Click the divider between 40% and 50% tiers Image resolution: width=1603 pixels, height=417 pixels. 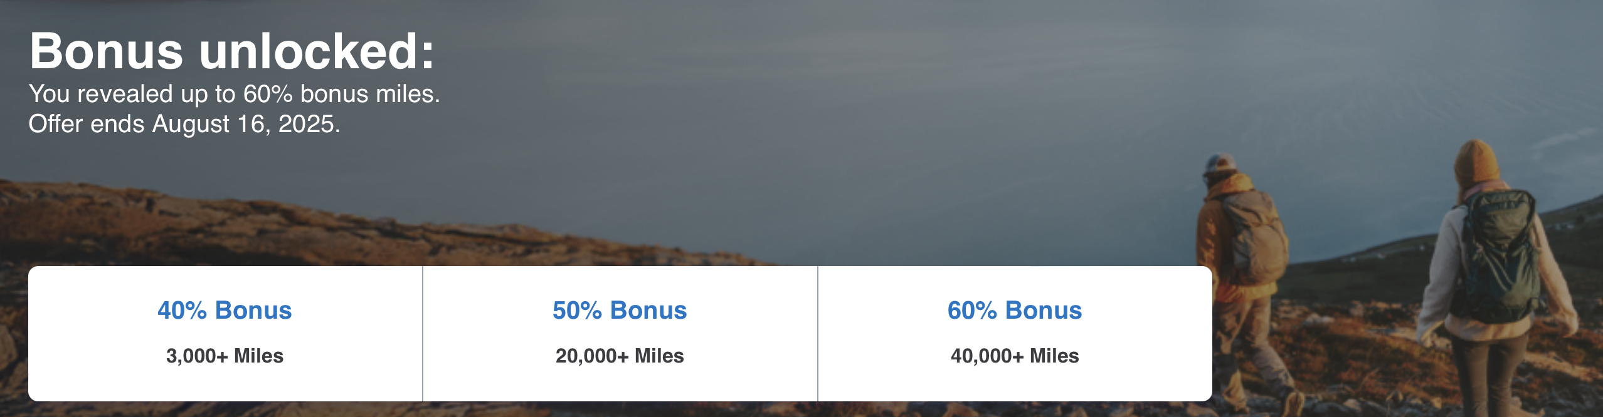(x=423, y=334)
